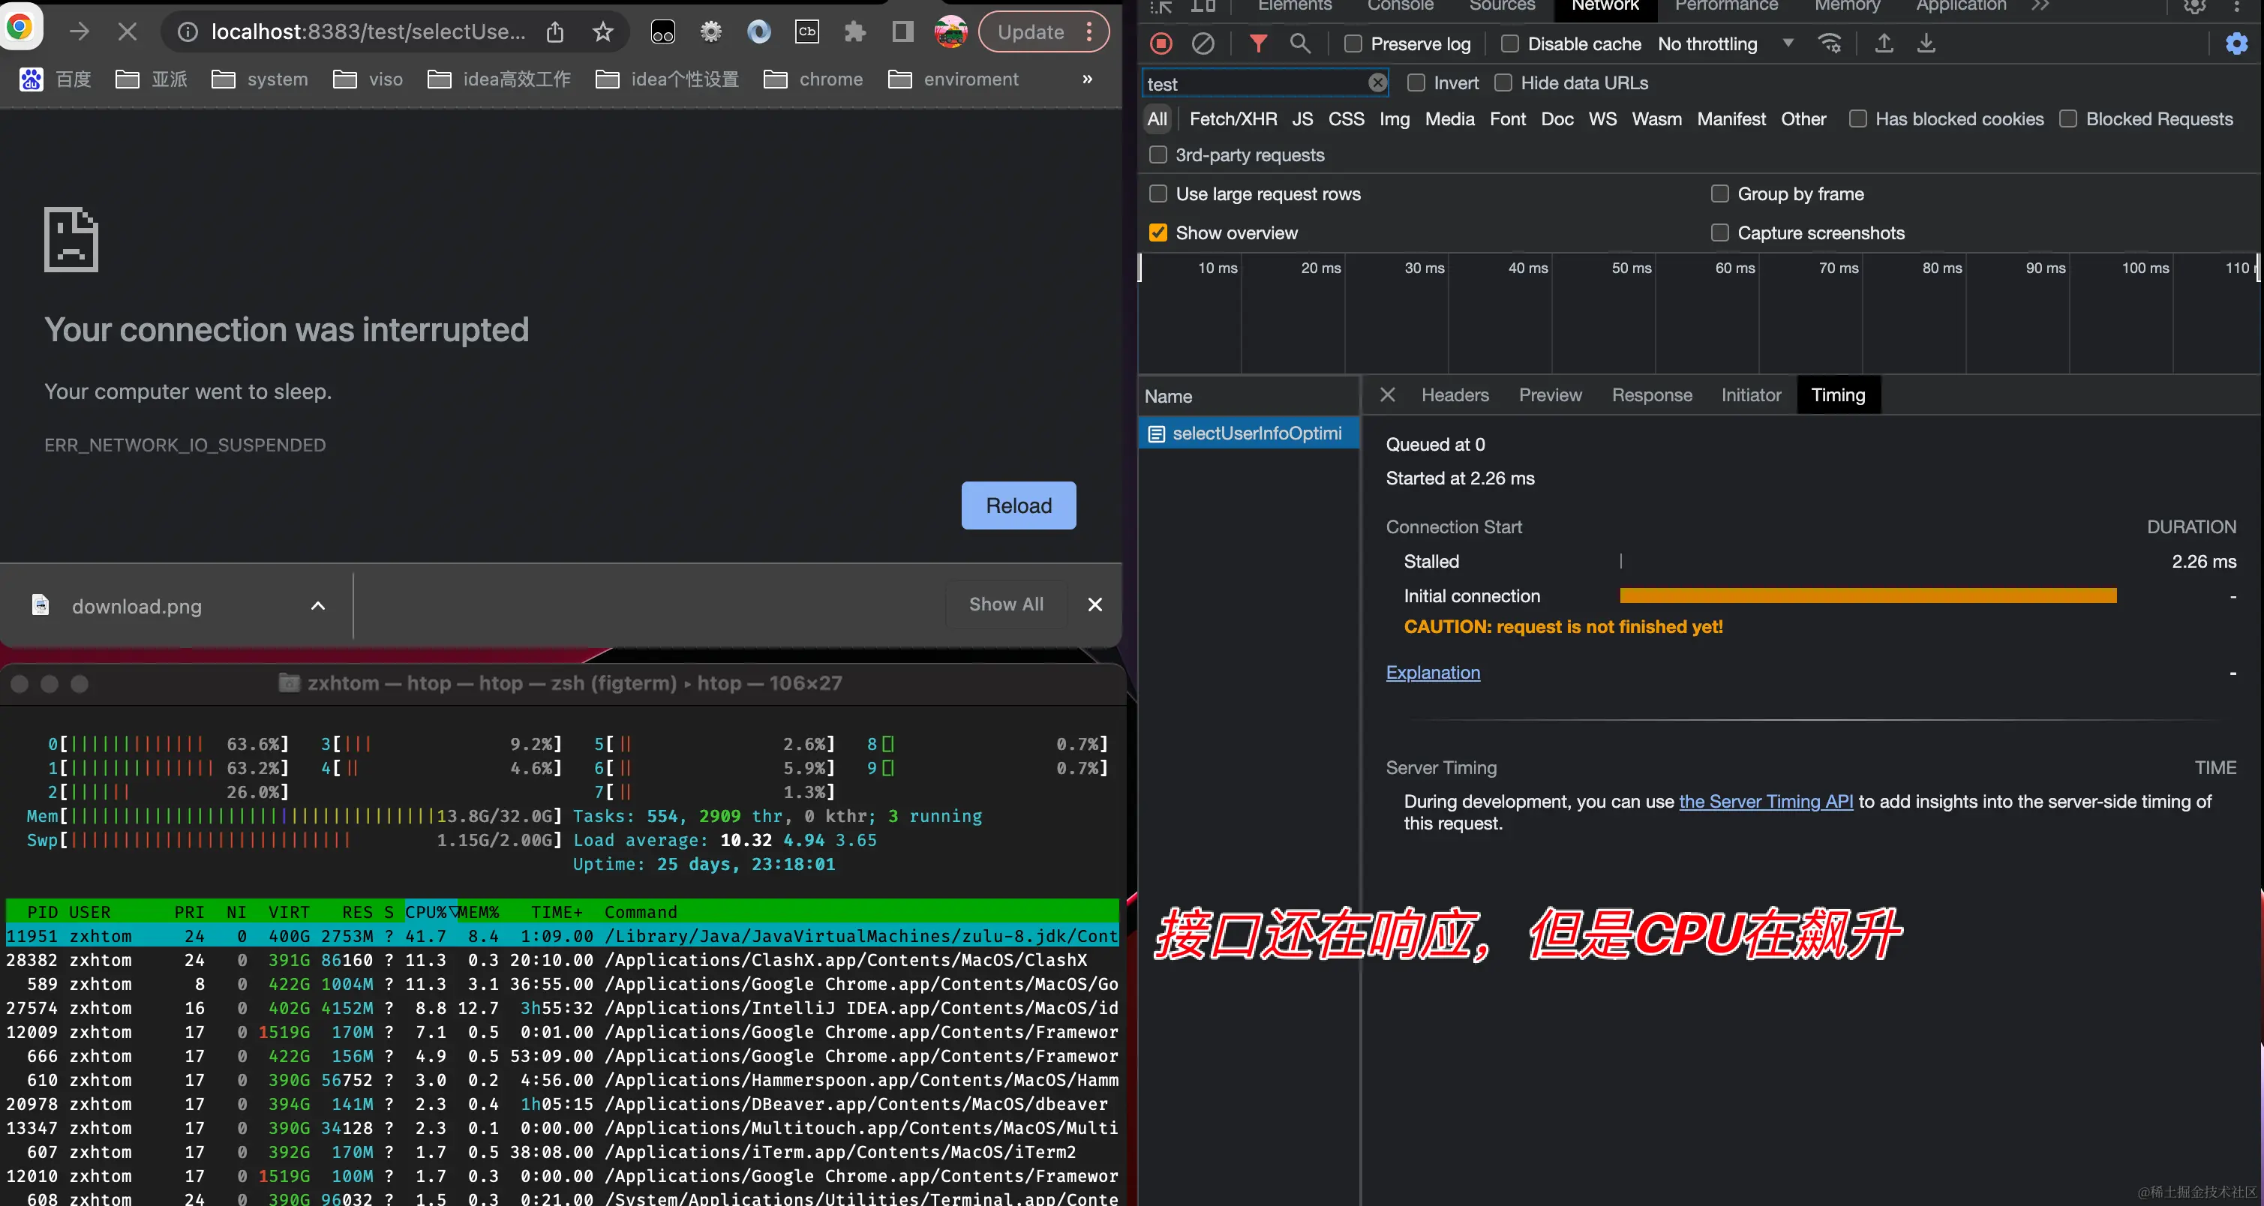Click the 50 ms overview timeline marker
Image resolution: width=2264 pixels, height=1206 pixels.
point(1630,268)
